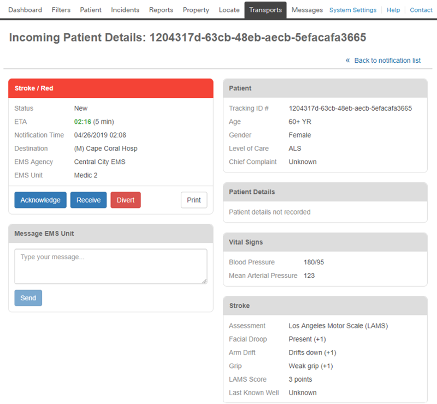Image resolution: width=437 pixels, height=404 pixels.
Task: Open the Reports tab
Action: [161, 10]
